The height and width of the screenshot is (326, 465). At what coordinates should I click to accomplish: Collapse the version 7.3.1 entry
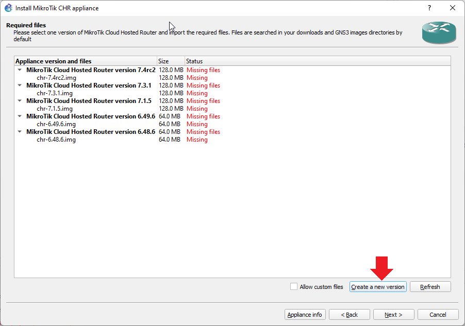[19, 85]
